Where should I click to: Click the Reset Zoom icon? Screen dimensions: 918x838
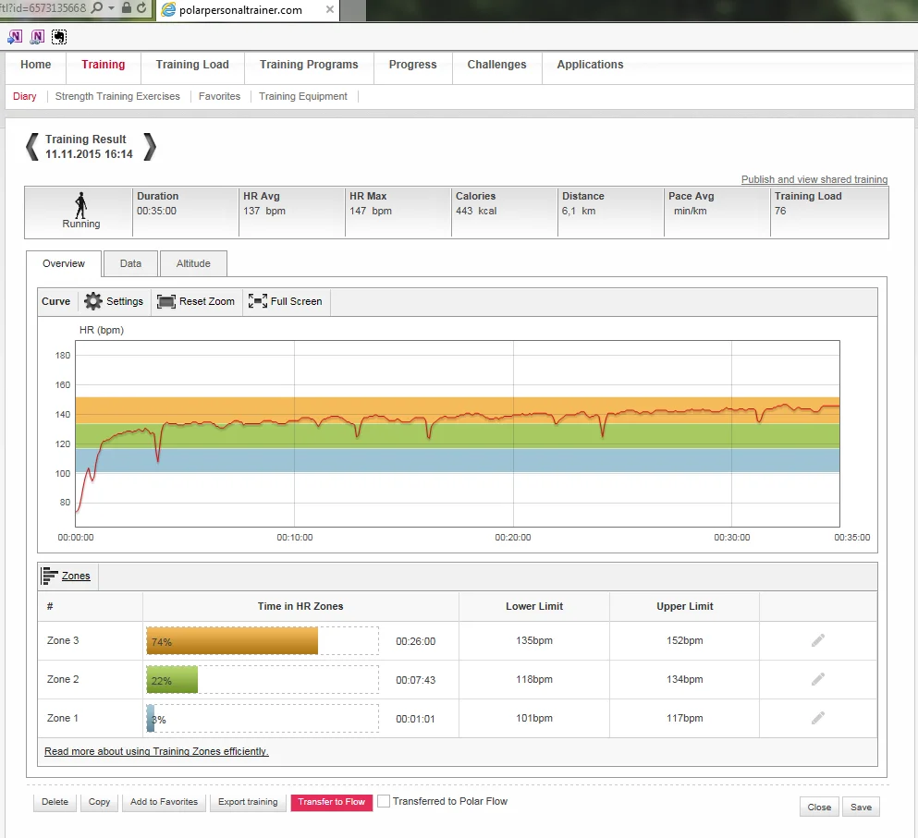(x=166, y=301)
